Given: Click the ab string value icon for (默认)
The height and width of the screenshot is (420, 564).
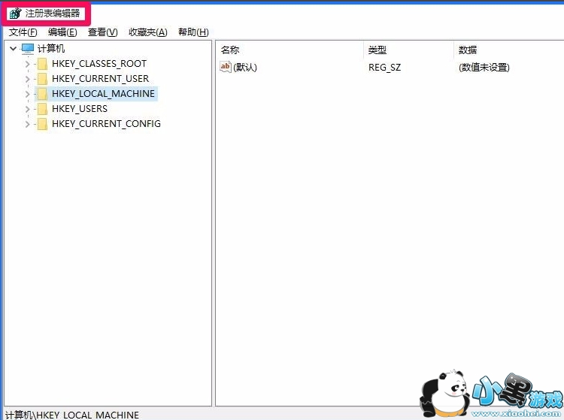Looking at the screenshot, I should [226, 67].
